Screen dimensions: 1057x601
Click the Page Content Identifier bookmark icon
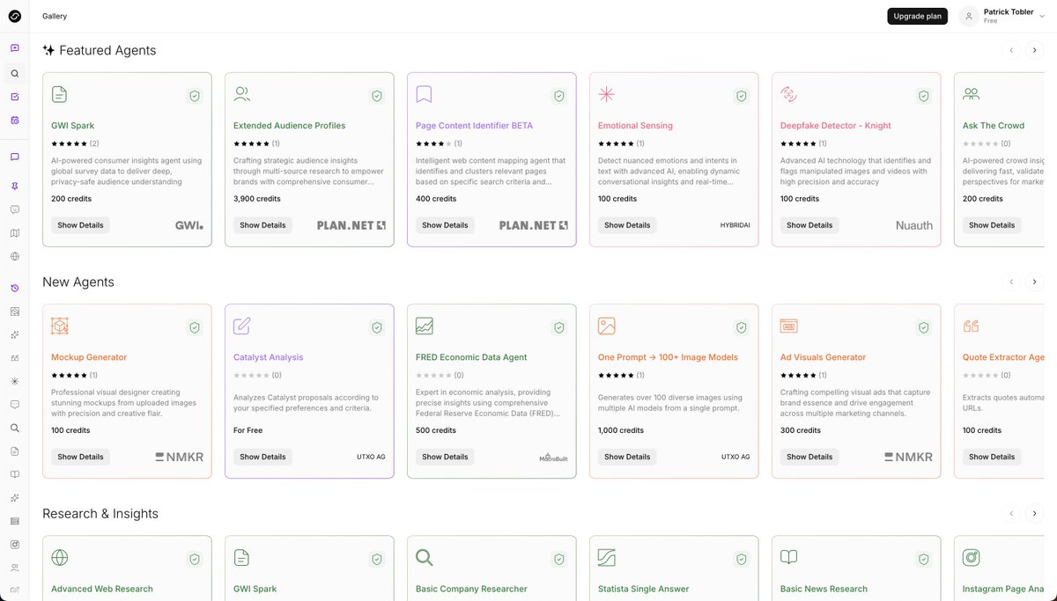tap(424, 94)
